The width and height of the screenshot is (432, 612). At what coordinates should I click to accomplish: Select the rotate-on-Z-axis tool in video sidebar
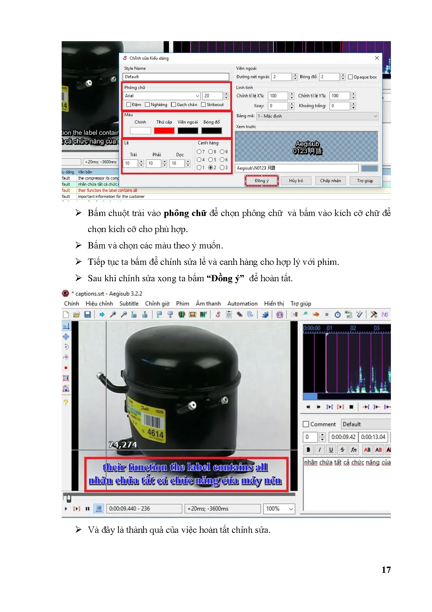click(66, 347)
